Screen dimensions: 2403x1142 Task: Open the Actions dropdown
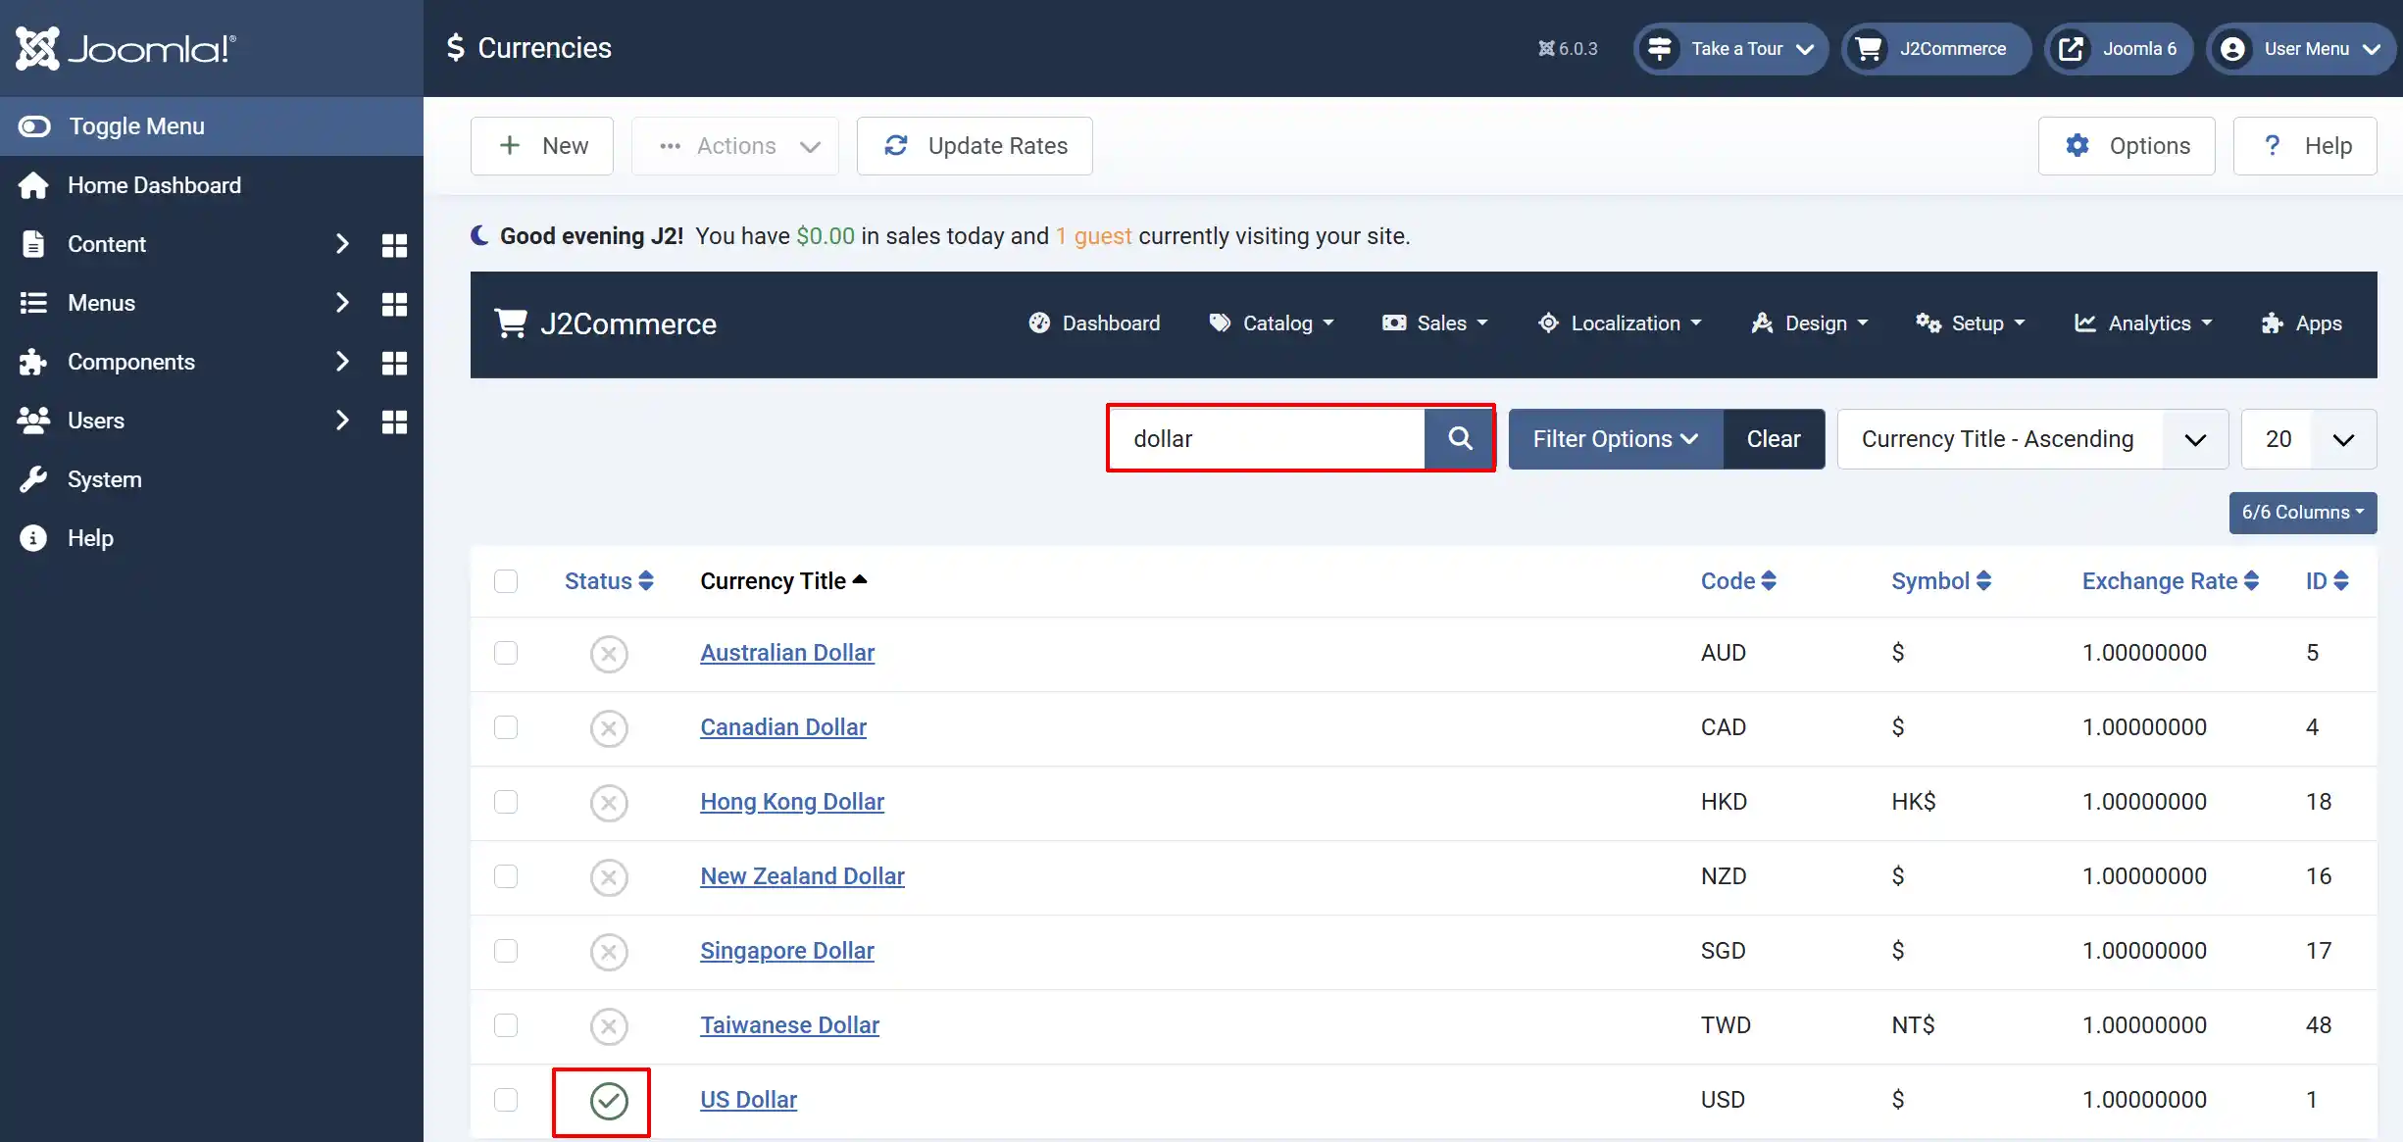[735, 146]
